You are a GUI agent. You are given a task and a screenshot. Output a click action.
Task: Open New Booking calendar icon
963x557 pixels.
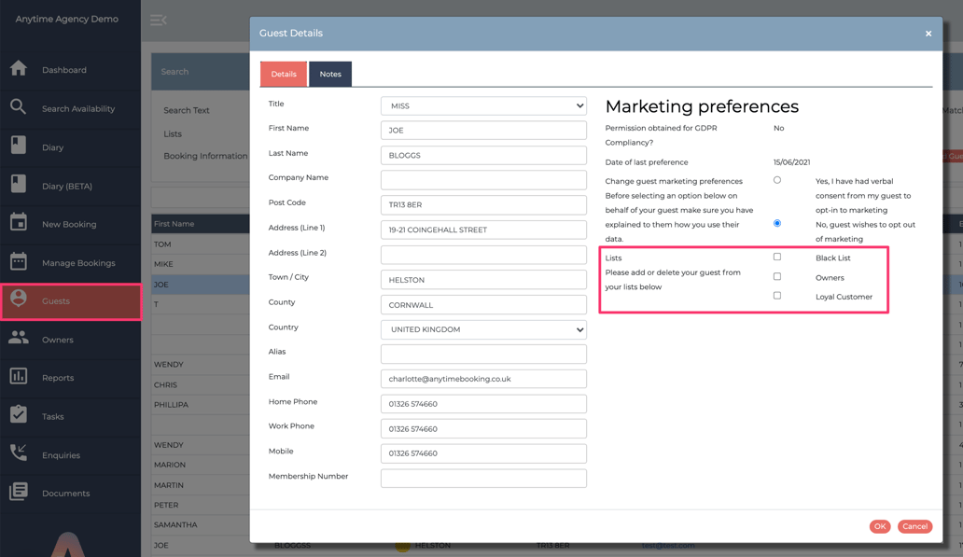pos(19,223)
